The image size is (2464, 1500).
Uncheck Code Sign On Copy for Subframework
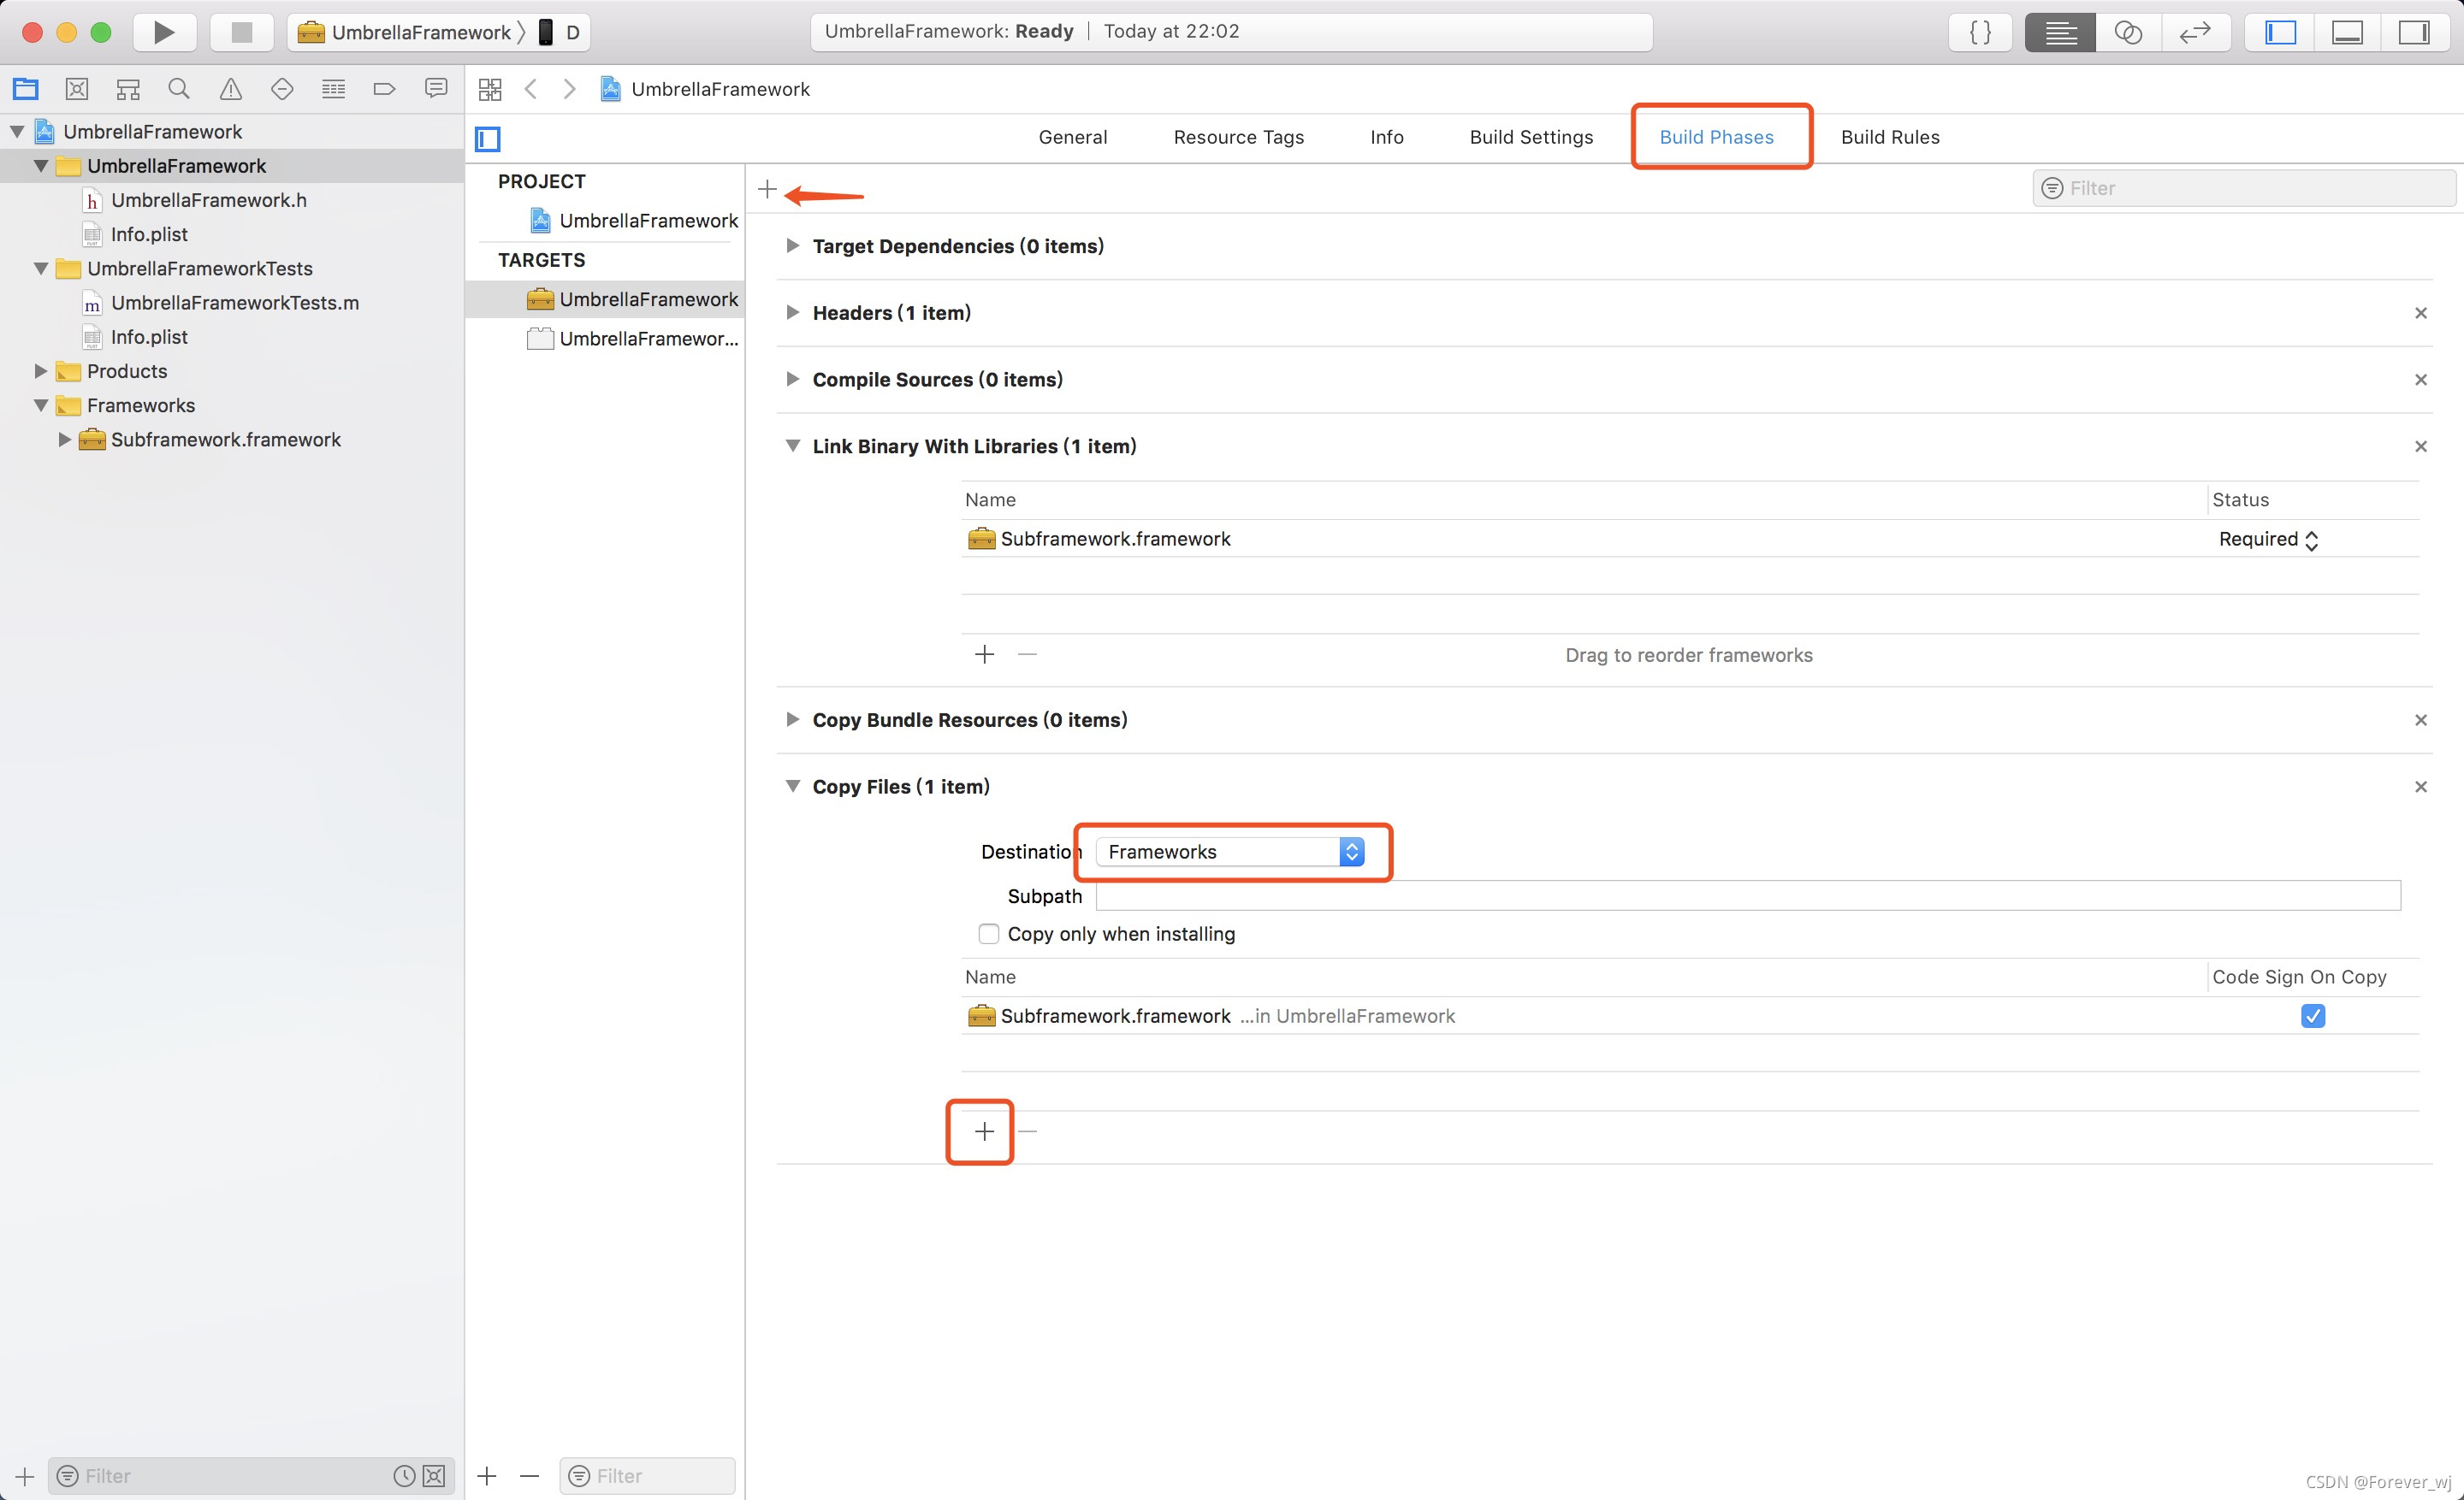[2312, 1015]
